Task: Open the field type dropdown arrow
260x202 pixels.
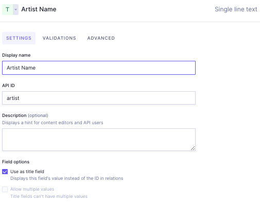Action: click(15, 9)
